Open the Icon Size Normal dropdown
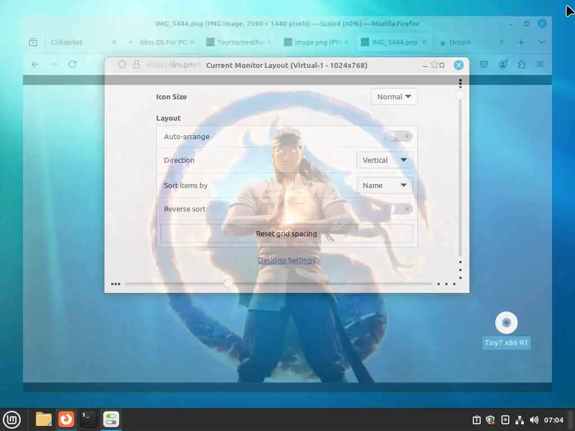Image resolution: width=575 pixels, height=431 pixels. [x=394, y=97]
